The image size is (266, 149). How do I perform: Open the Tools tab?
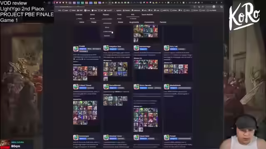point(119,14)
